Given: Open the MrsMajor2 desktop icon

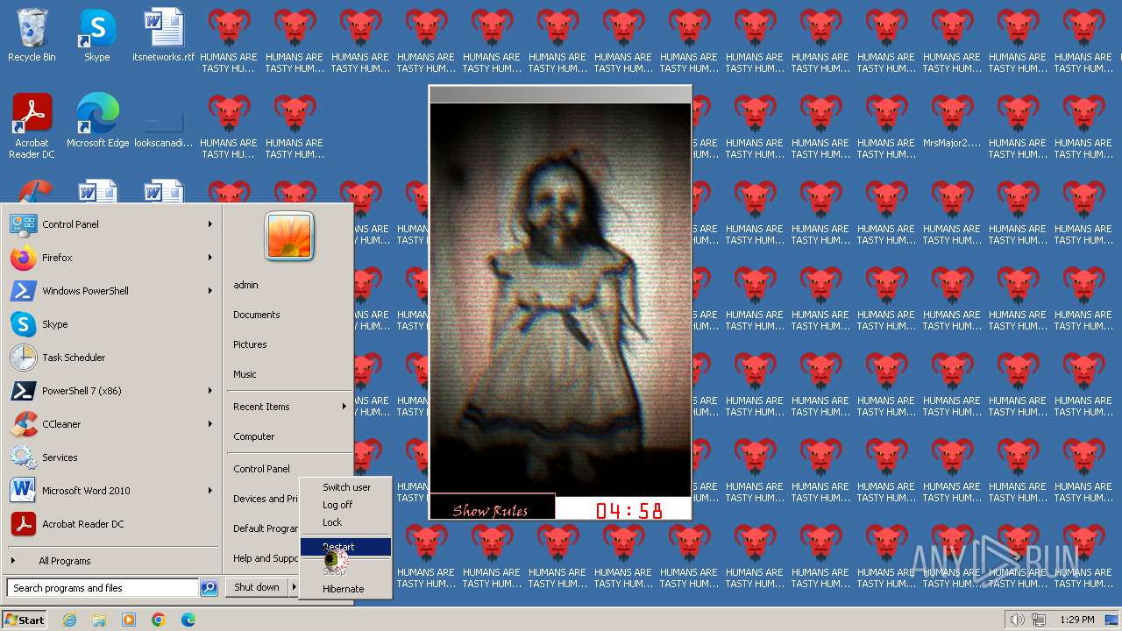Looking at the screenshot, I should pyautogui.click(x=952, y=121).
